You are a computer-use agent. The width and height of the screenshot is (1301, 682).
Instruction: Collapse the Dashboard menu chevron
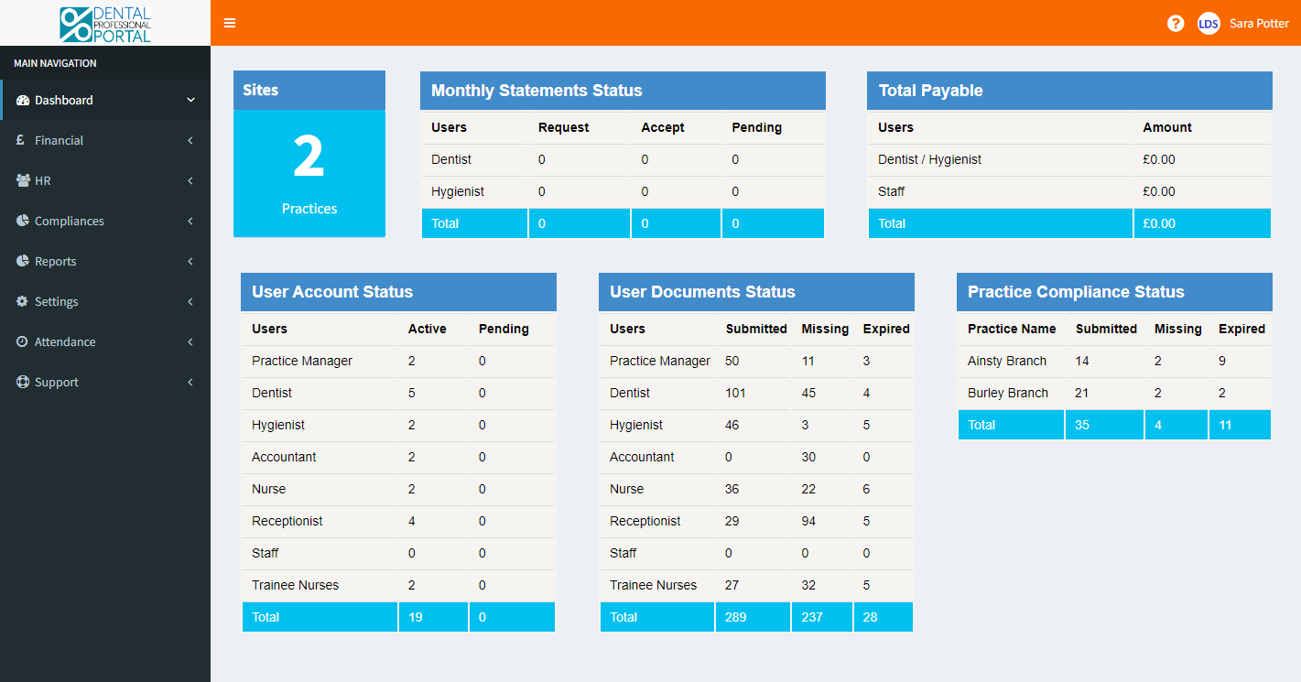click(190, 100)
